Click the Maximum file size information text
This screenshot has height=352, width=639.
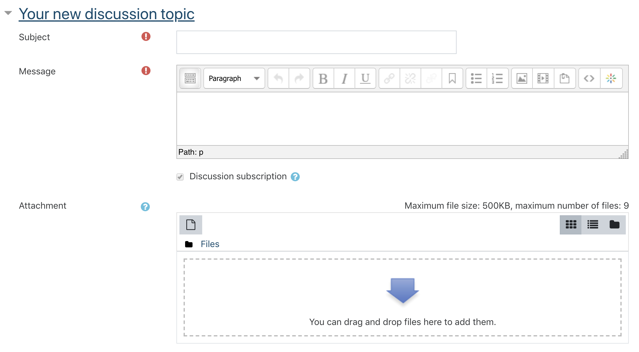point(517,206)
